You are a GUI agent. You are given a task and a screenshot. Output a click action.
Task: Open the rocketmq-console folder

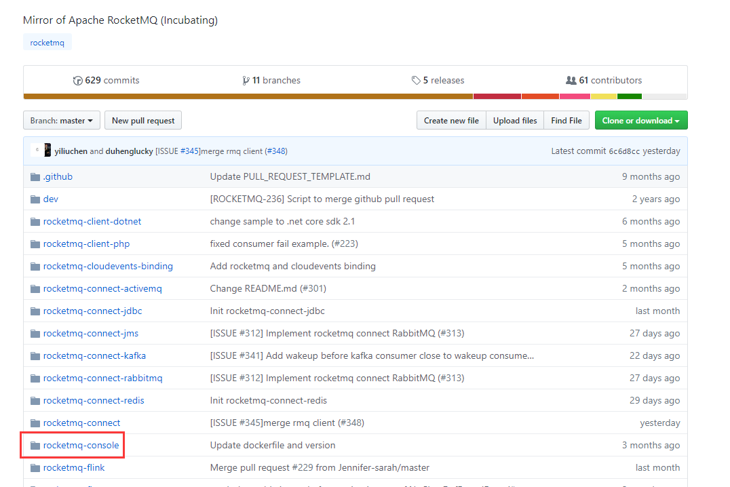81,446
